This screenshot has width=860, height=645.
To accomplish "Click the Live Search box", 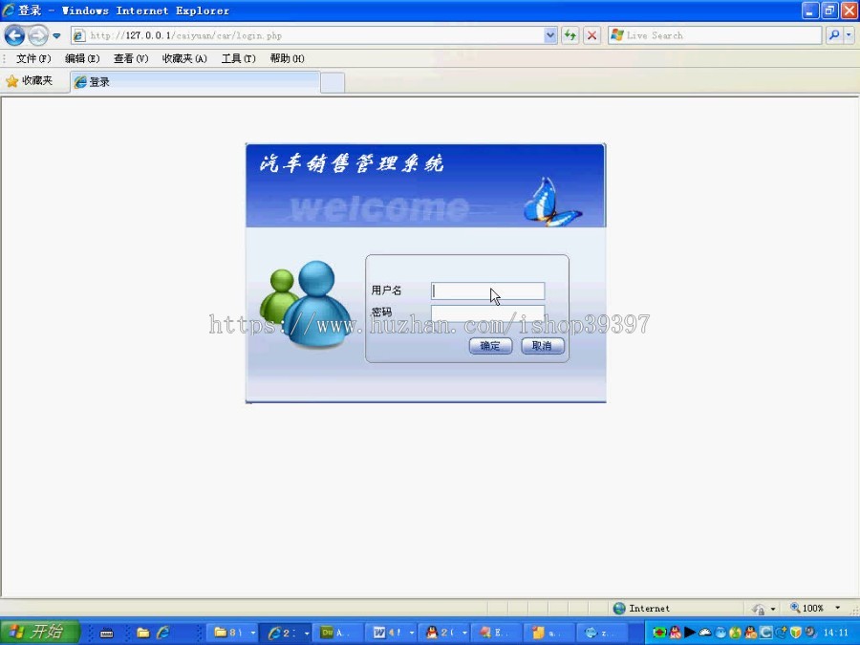I will point(714,35).
